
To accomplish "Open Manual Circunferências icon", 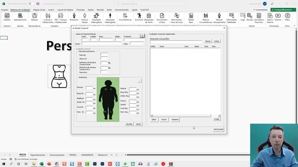I will pyautogui.click(x=206, y=18).
